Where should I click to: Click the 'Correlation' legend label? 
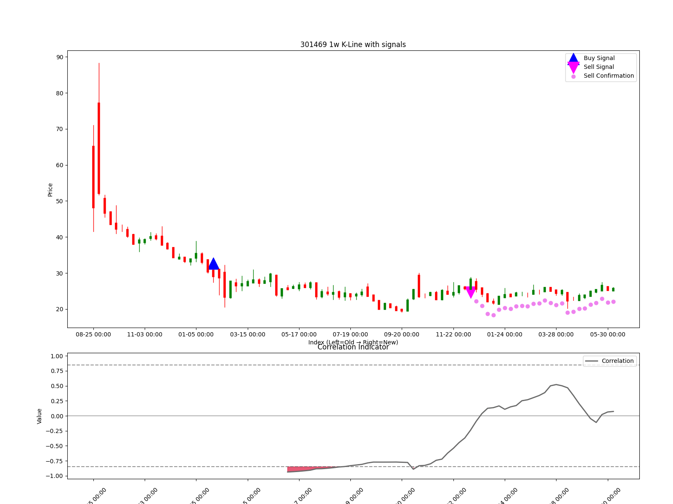[x=617, y=361]
